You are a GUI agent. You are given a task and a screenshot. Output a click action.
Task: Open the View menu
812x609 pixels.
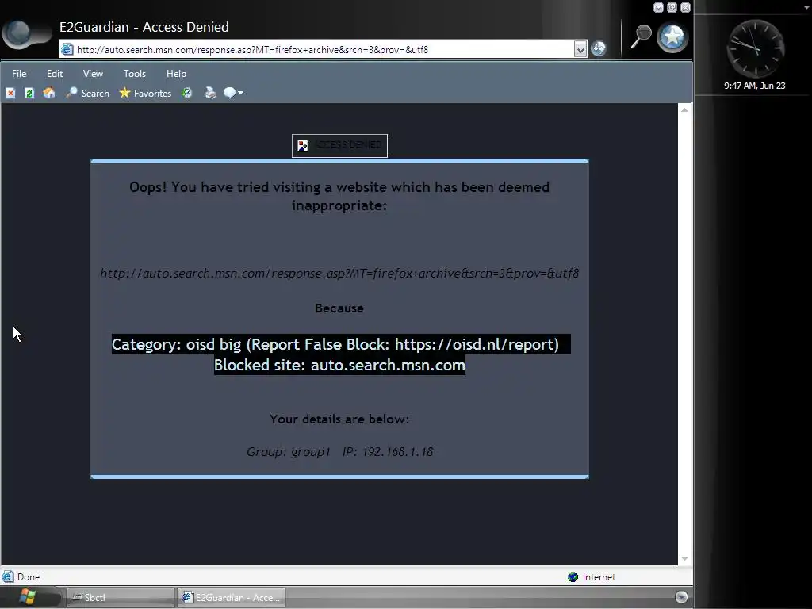(93, 74)
